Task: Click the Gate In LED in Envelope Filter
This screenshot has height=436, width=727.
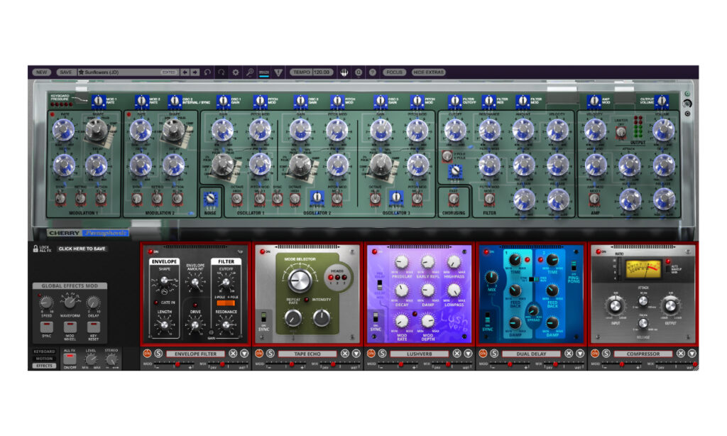Action: pyautogui.click(x=156, y=303)
